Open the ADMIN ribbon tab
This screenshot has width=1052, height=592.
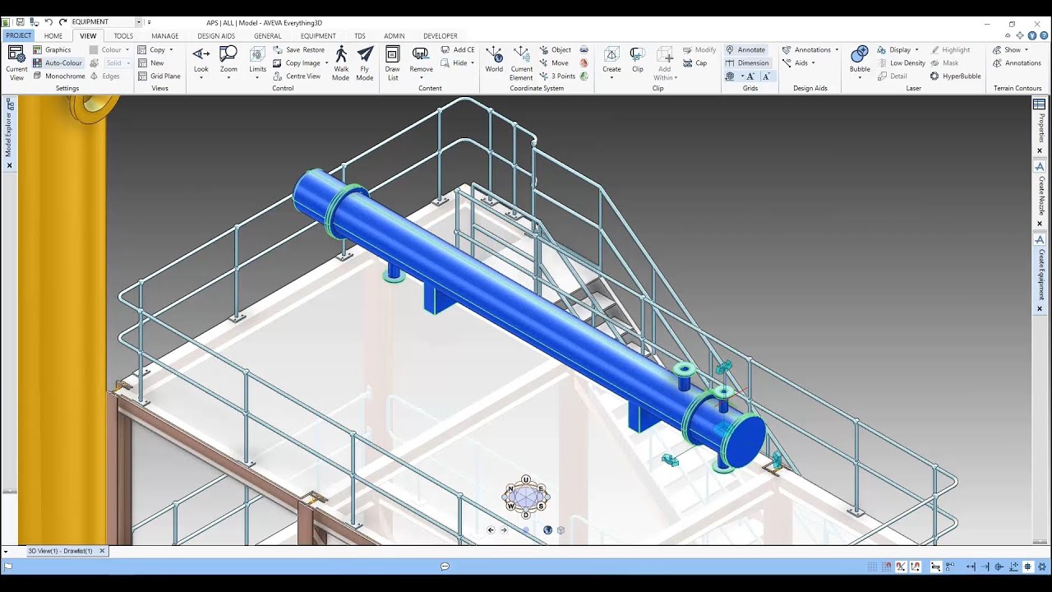click(x=394, y=36)
